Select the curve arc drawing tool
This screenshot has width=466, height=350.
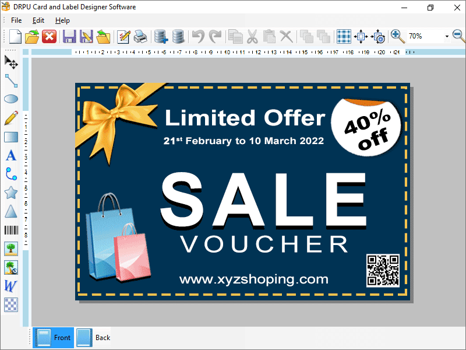[11, 174]
